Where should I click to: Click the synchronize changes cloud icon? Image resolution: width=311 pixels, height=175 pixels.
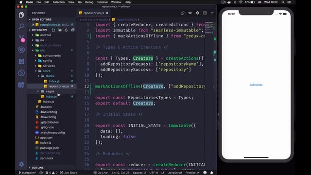(41, 173)
